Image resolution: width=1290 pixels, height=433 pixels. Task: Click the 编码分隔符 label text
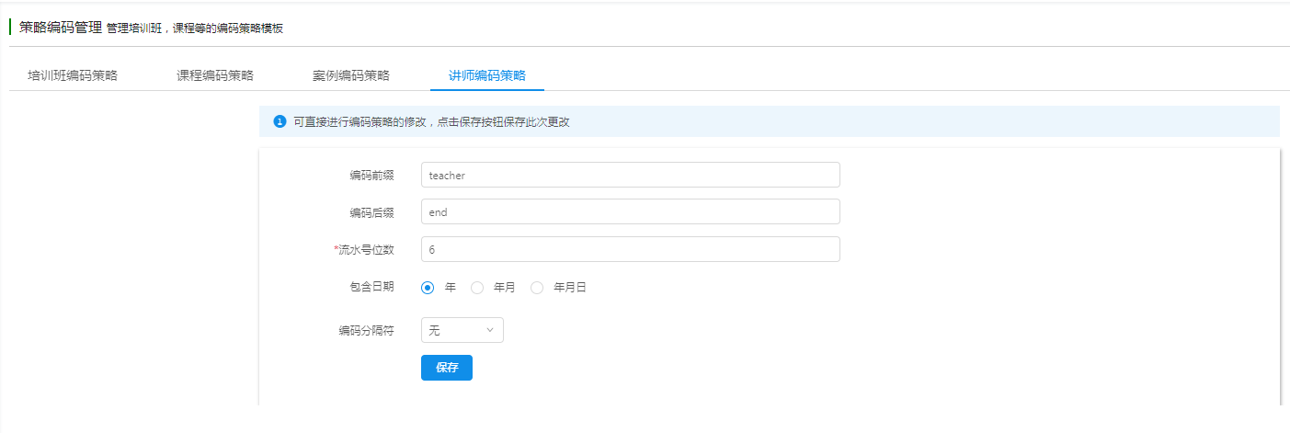point(366,331)
